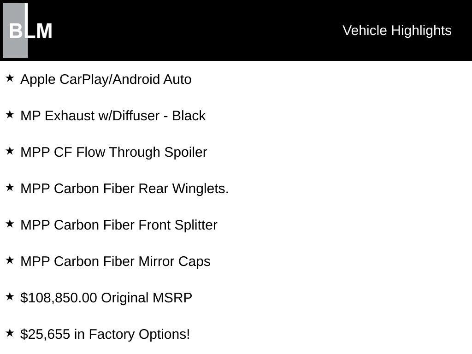
Task: Click the MP Exhaust w/Diffuser - Black text
Action: pyautogui.click(x=113, y=116)
